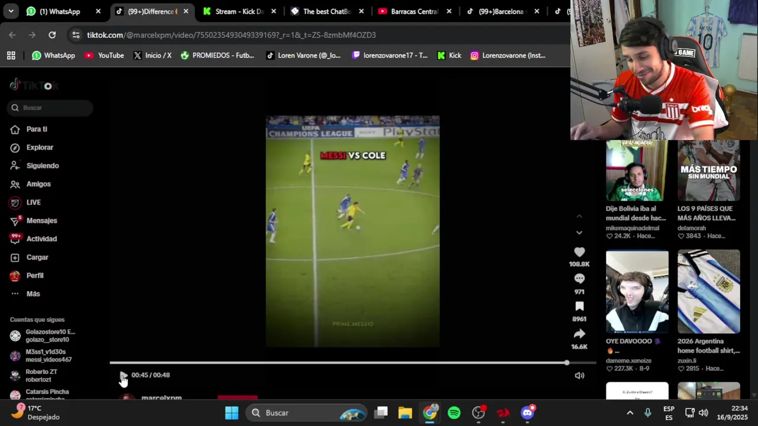Viewport: 758px width, 426px height.
Task: Open Amigos in sidebar
Action: tap(38, 184)
